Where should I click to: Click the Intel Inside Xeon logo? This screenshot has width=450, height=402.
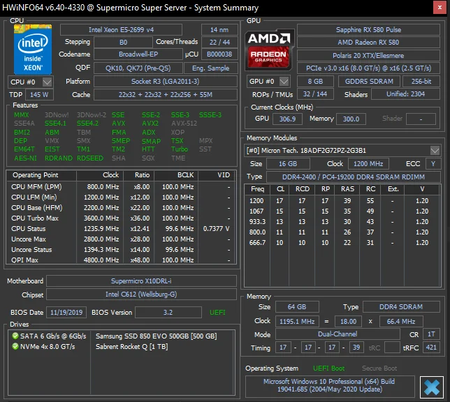(33, 50)
